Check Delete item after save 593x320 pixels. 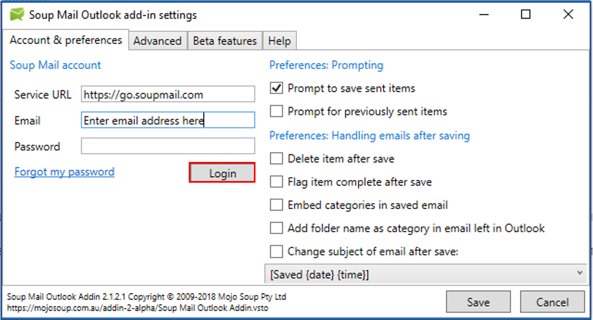[277, 159]
